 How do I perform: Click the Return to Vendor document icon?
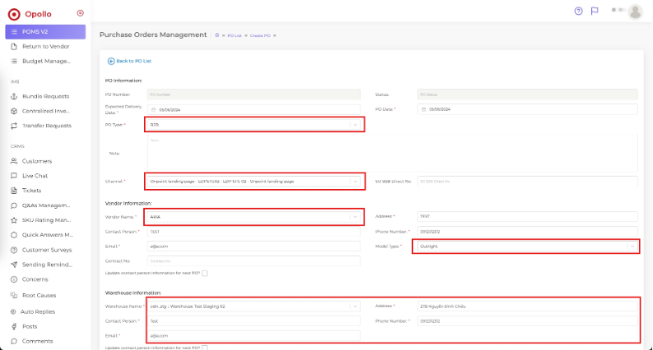tap(14, 47)
